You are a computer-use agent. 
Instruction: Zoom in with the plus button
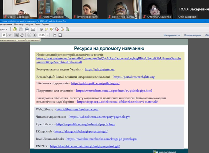coord(35,35)
